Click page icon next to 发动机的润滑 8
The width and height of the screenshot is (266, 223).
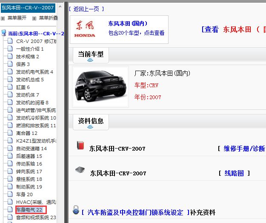click(x=10, y=102)
